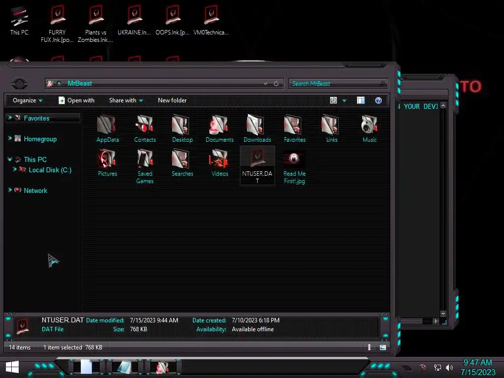Viewport: 504px width, 378px height.
Task: Open the Links folder
Action: pos(332,128)
